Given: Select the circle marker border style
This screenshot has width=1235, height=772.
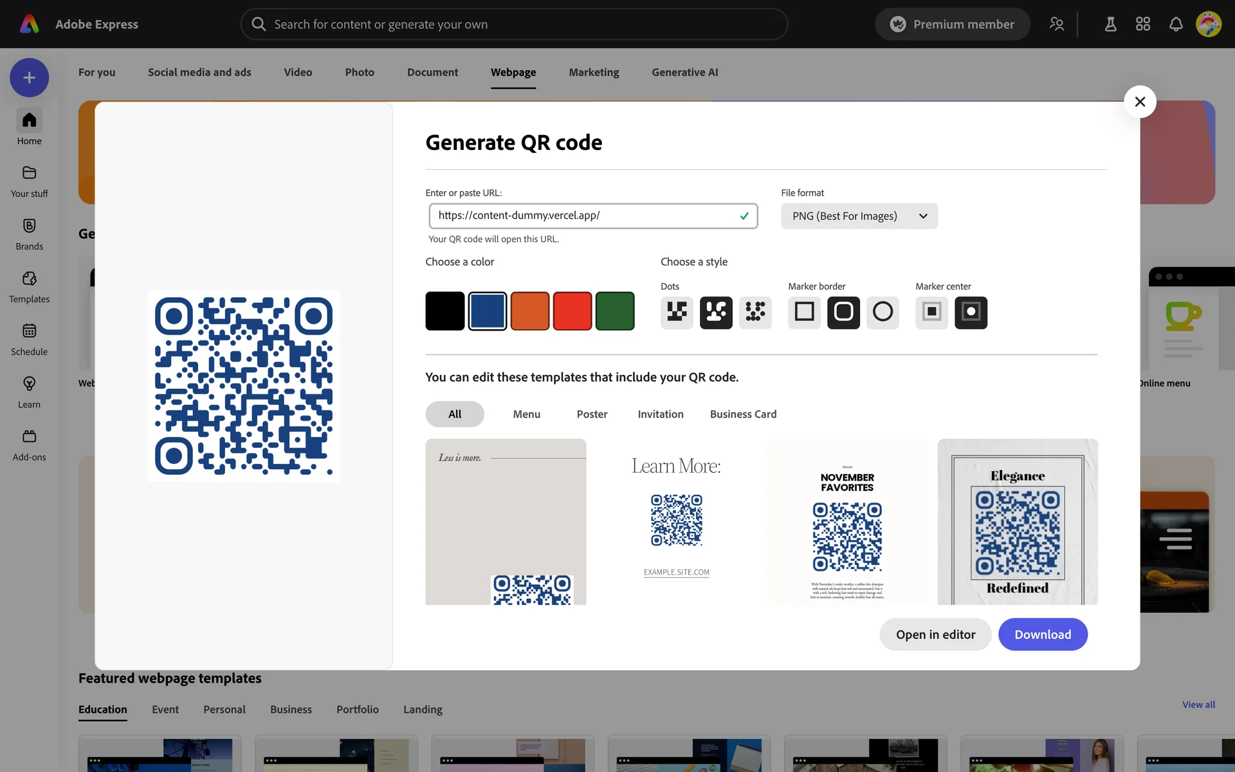Looking at the screenshot, I should pos(882,312).
